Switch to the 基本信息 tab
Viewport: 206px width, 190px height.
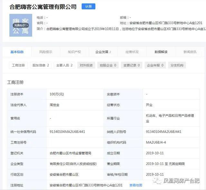pyautogui.click(x=17, y=52)
